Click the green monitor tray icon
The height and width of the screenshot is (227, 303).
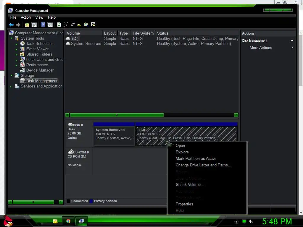pyautogui.click(x=244, y=221)
